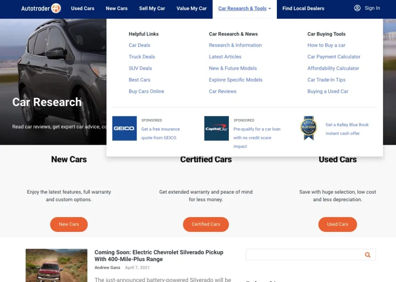Screen dimensions: 396x282
Task: Open Buying a Used Car link
Action: click(328, 91)
